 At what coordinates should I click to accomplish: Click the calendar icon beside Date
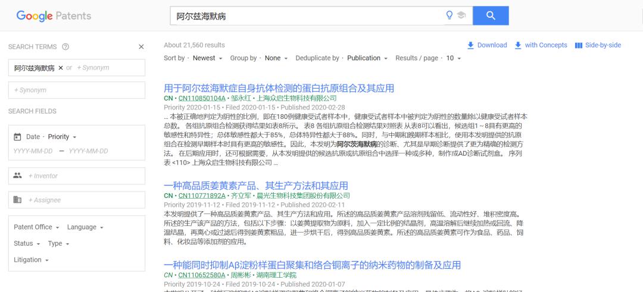click(17, 137)
